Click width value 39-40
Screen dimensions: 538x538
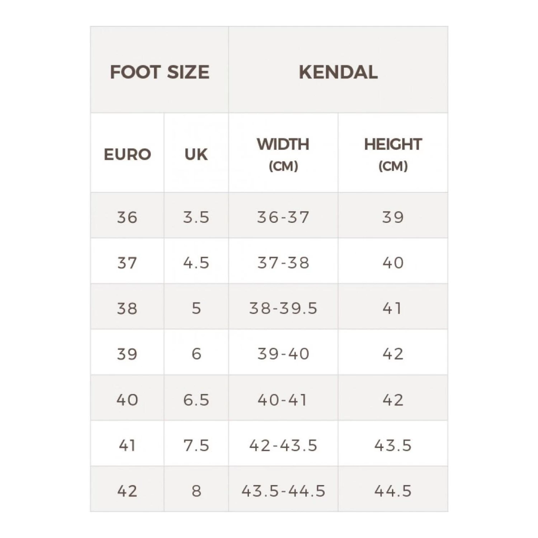click(x=283, y=354)
